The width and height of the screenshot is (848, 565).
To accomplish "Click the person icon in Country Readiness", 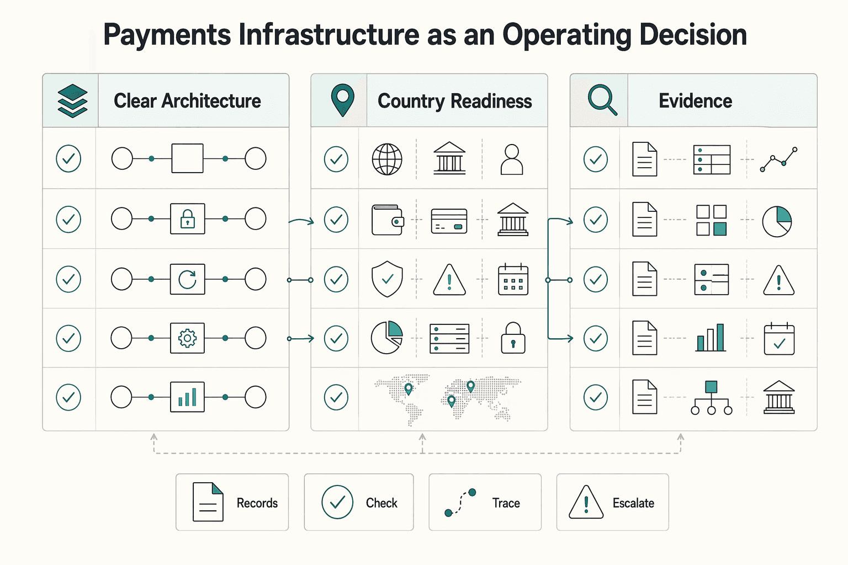I will (512, 159).
